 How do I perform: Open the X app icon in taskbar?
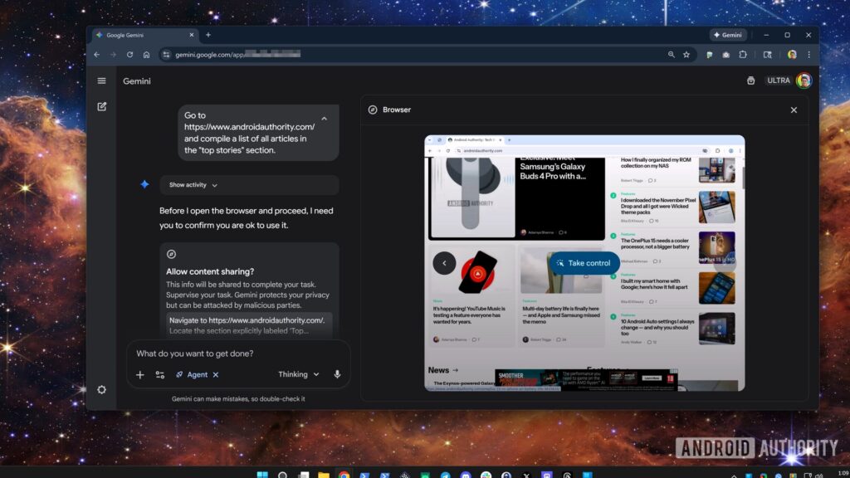[x=526, y=475]
